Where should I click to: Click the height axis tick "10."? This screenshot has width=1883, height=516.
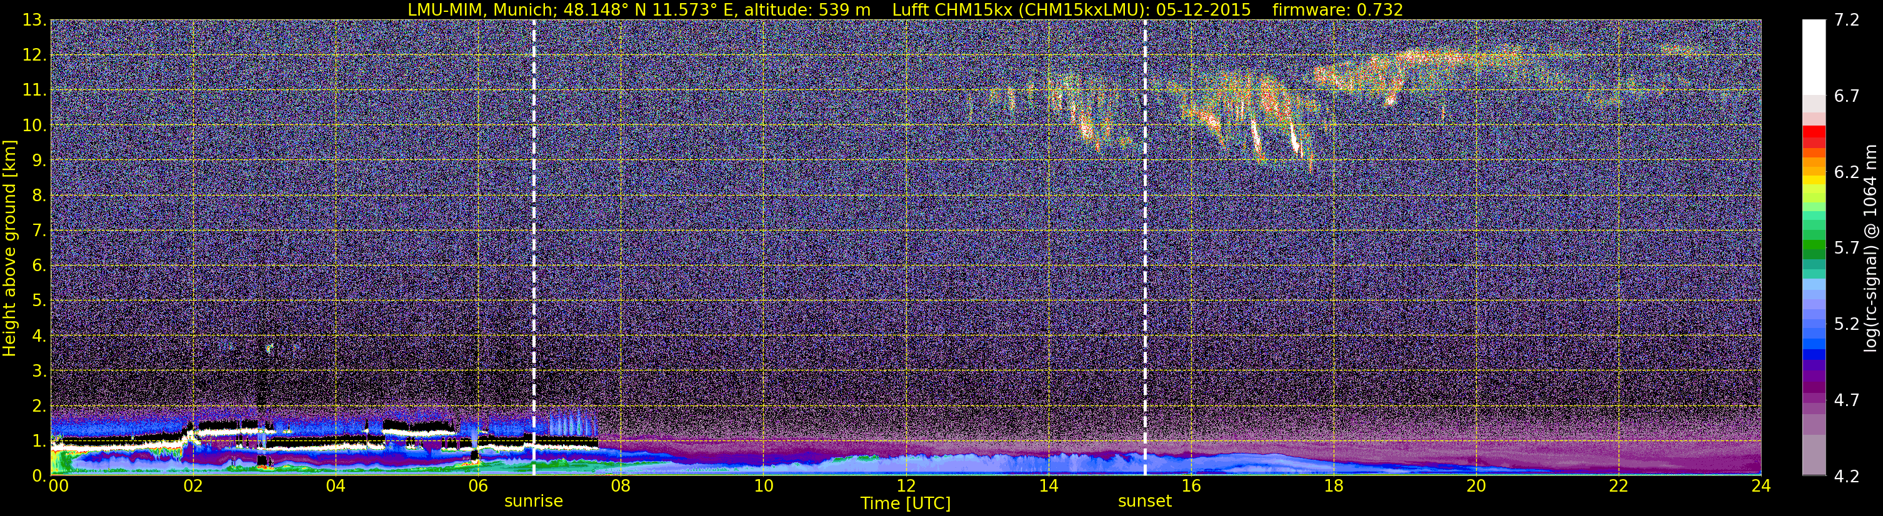point(34,125)
